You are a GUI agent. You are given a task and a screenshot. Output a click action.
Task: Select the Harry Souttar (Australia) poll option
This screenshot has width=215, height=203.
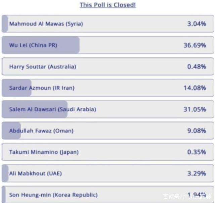point(43,67)
